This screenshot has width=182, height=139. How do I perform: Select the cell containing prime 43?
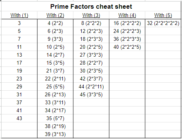pyautogui.click(x=19, y=118)
